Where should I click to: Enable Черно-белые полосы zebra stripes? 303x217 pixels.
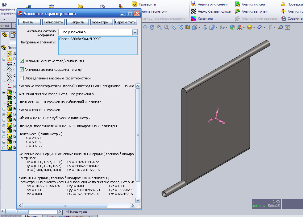click(x=211, y=11)
